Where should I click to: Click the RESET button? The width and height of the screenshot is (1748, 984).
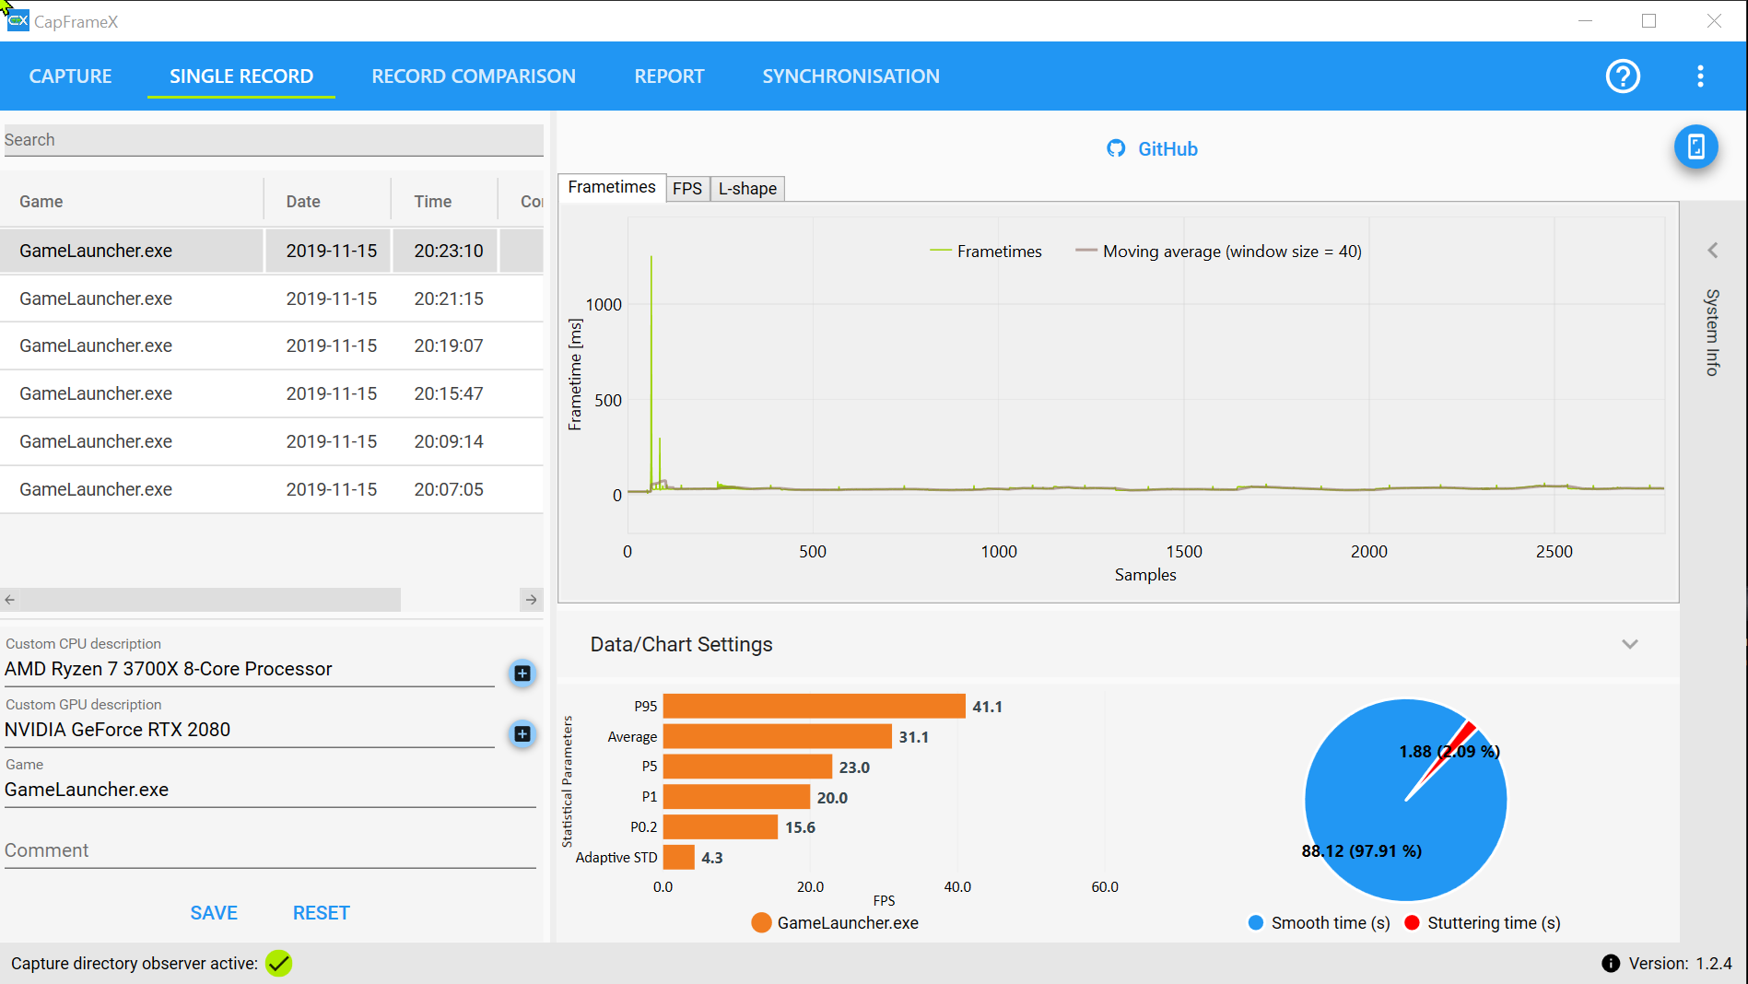(322, 913)
